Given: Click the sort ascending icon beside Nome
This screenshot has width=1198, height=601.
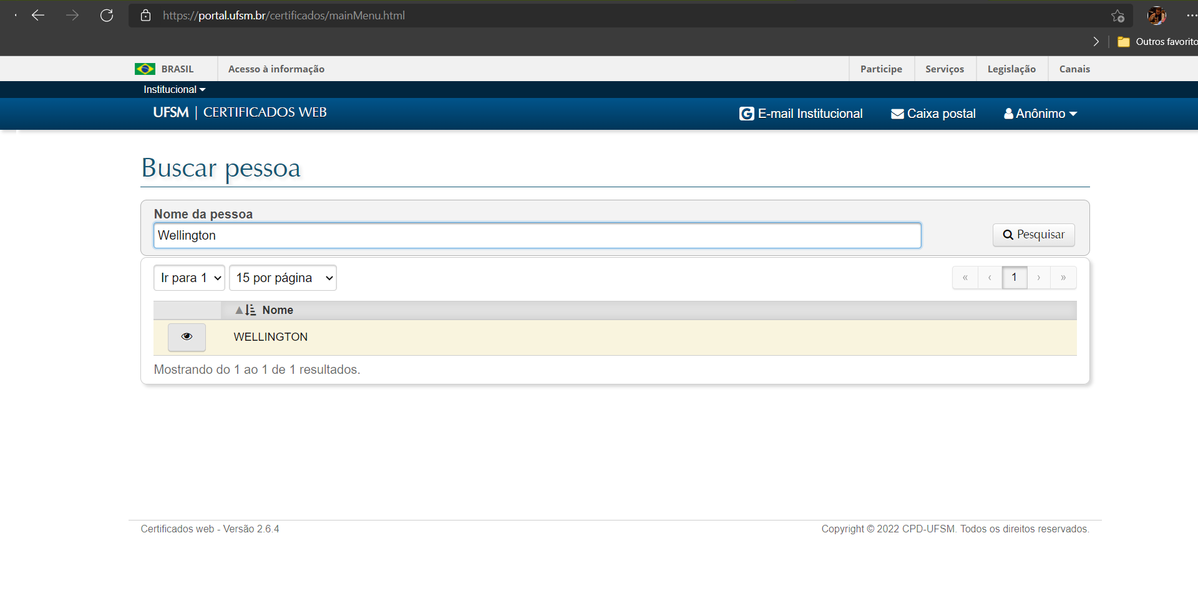Looking at the screenshot, I should click(x=245, y=310).
